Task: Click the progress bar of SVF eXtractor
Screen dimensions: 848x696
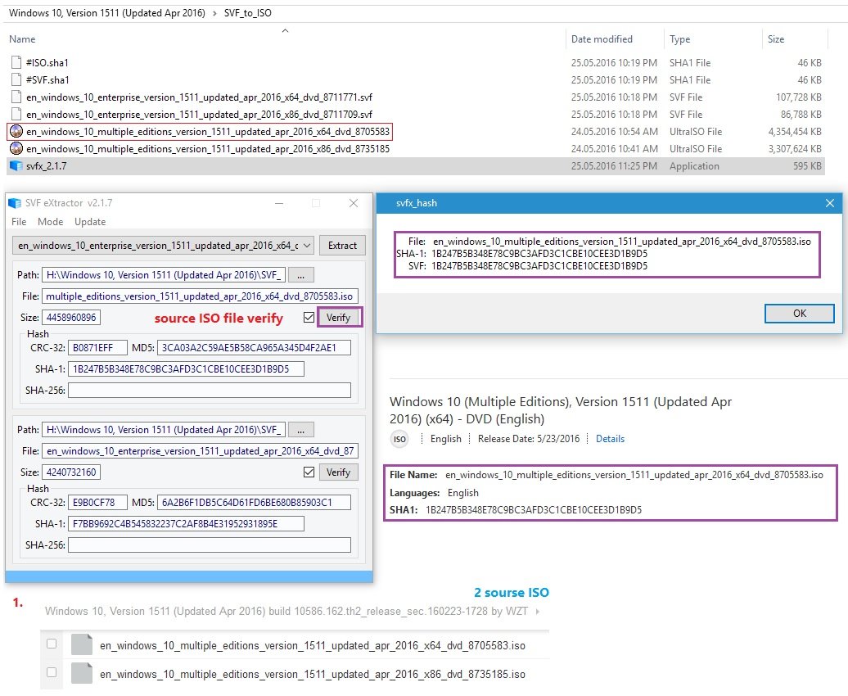Action: click(x=189, y=576)
